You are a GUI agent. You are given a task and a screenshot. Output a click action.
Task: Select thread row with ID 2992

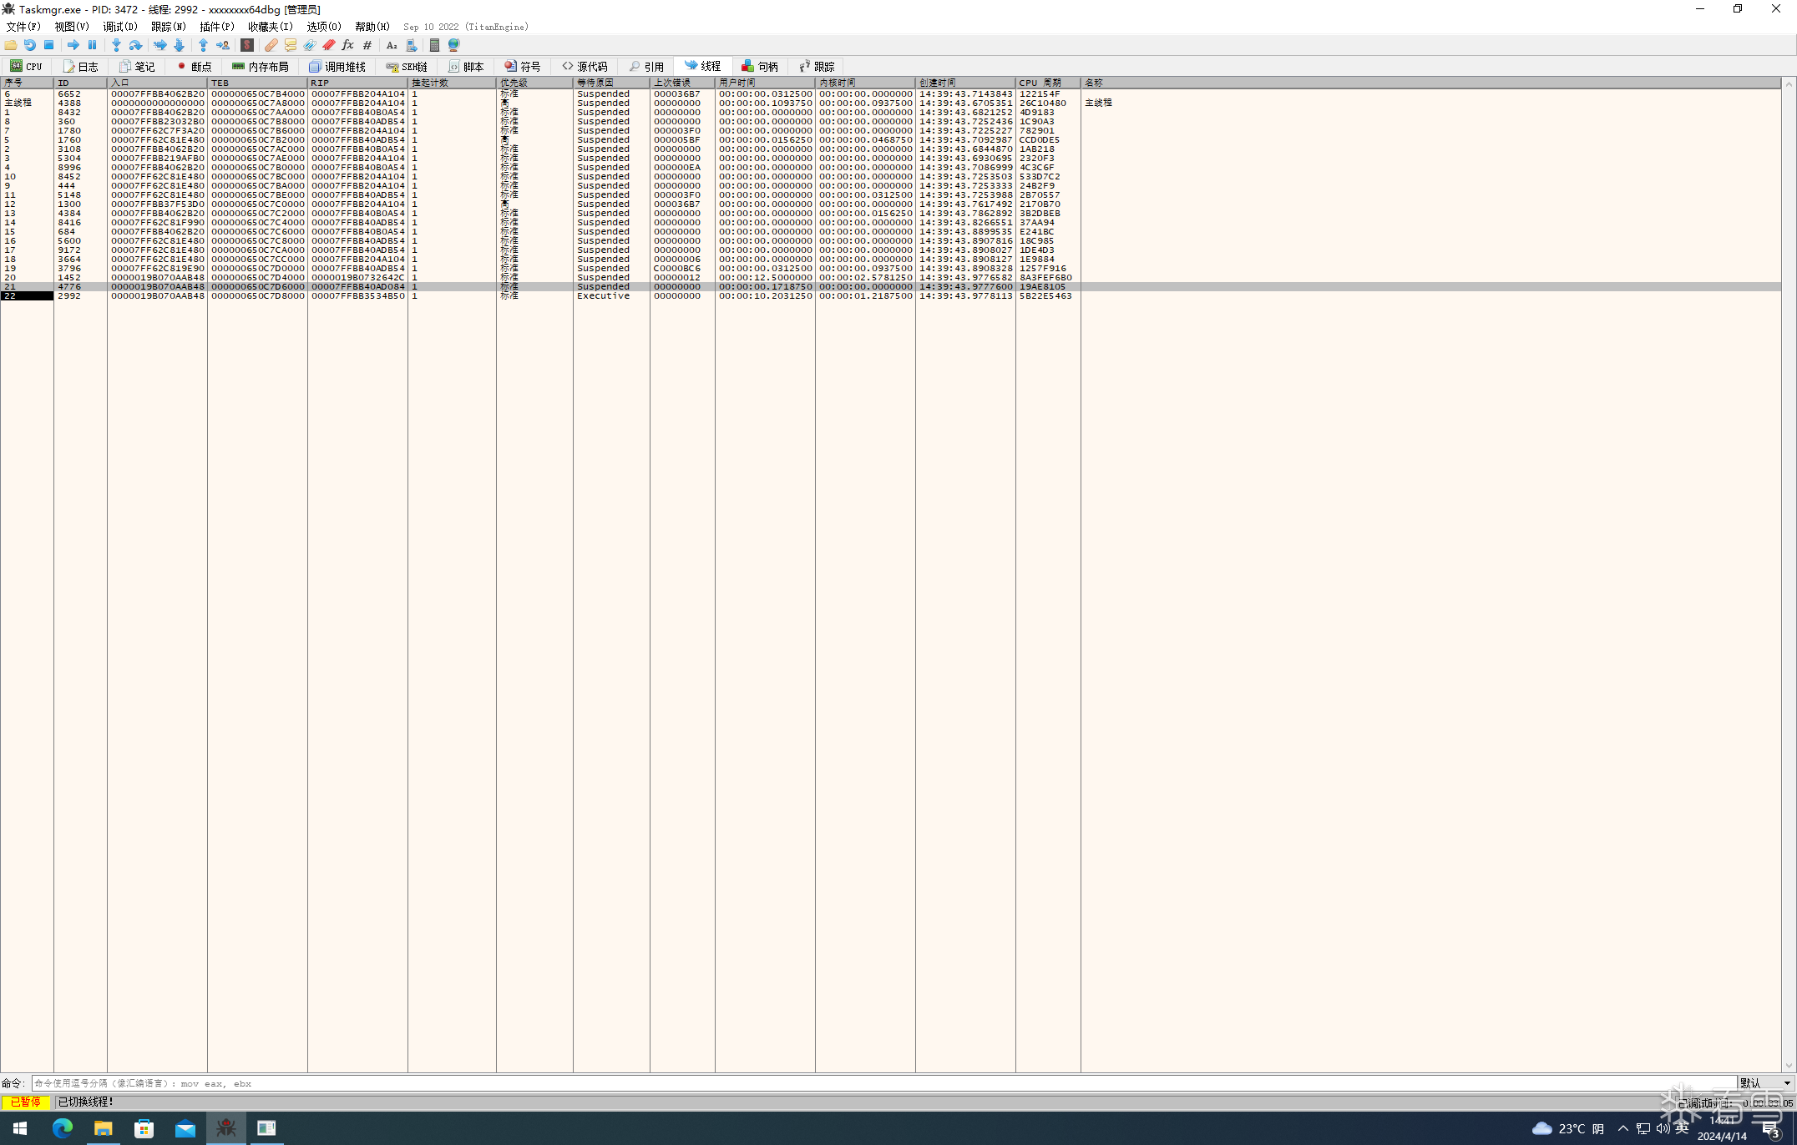tap(890, 296)
